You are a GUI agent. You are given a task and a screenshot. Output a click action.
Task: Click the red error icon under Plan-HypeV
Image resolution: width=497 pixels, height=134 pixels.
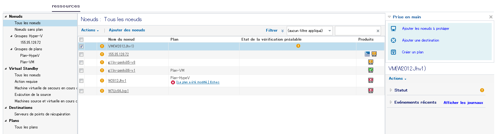point(173,83)
